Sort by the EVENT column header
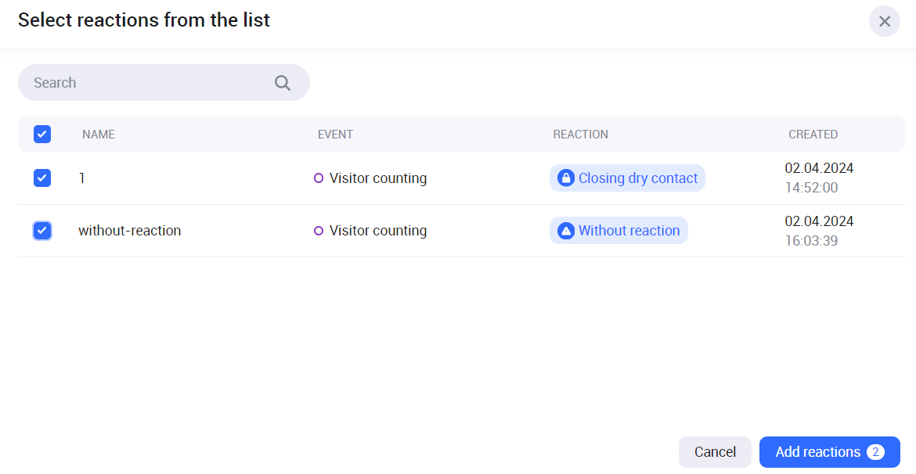The height and width of the screenshot is (474, 916). click(335, 135)
